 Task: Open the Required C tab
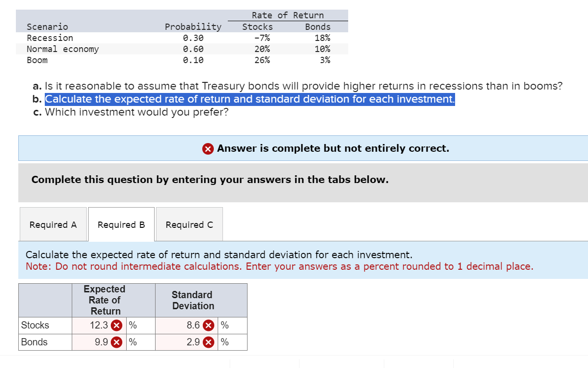pyautogui.click(x=189, y=224)
